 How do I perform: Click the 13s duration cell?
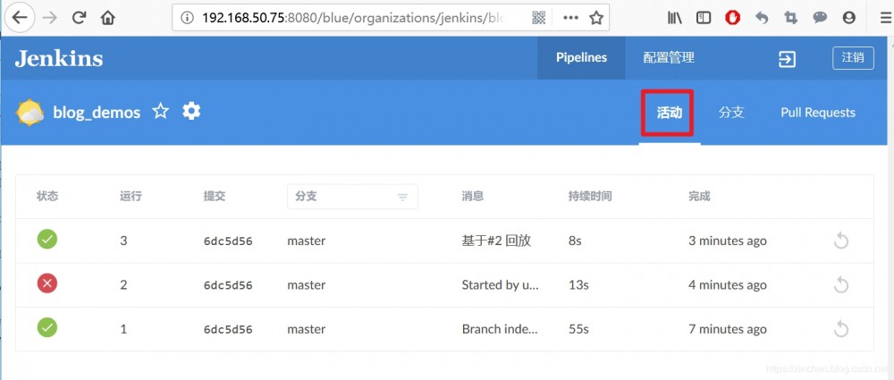tap(578, 284)
